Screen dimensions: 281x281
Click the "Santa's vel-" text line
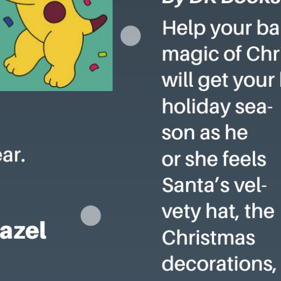click(215, 186)
